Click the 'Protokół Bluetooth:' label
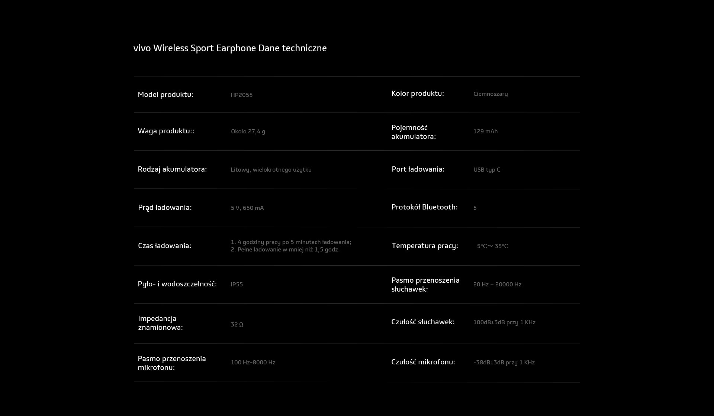Image resolution: width=714 pixels, height=416 pixels. point(424,207)
